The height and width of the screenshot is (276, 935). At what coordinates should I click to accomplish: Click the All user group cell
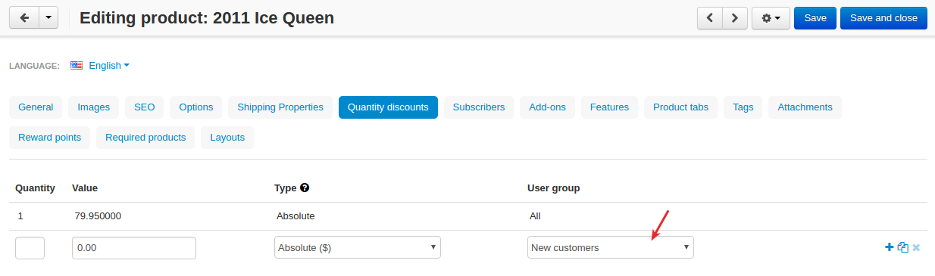(535, 216)
